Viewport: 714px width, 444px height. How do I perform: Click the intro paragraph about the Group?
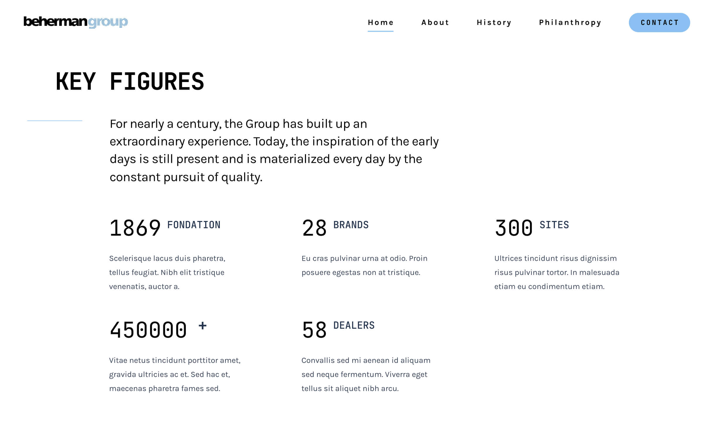click(274, 150)
